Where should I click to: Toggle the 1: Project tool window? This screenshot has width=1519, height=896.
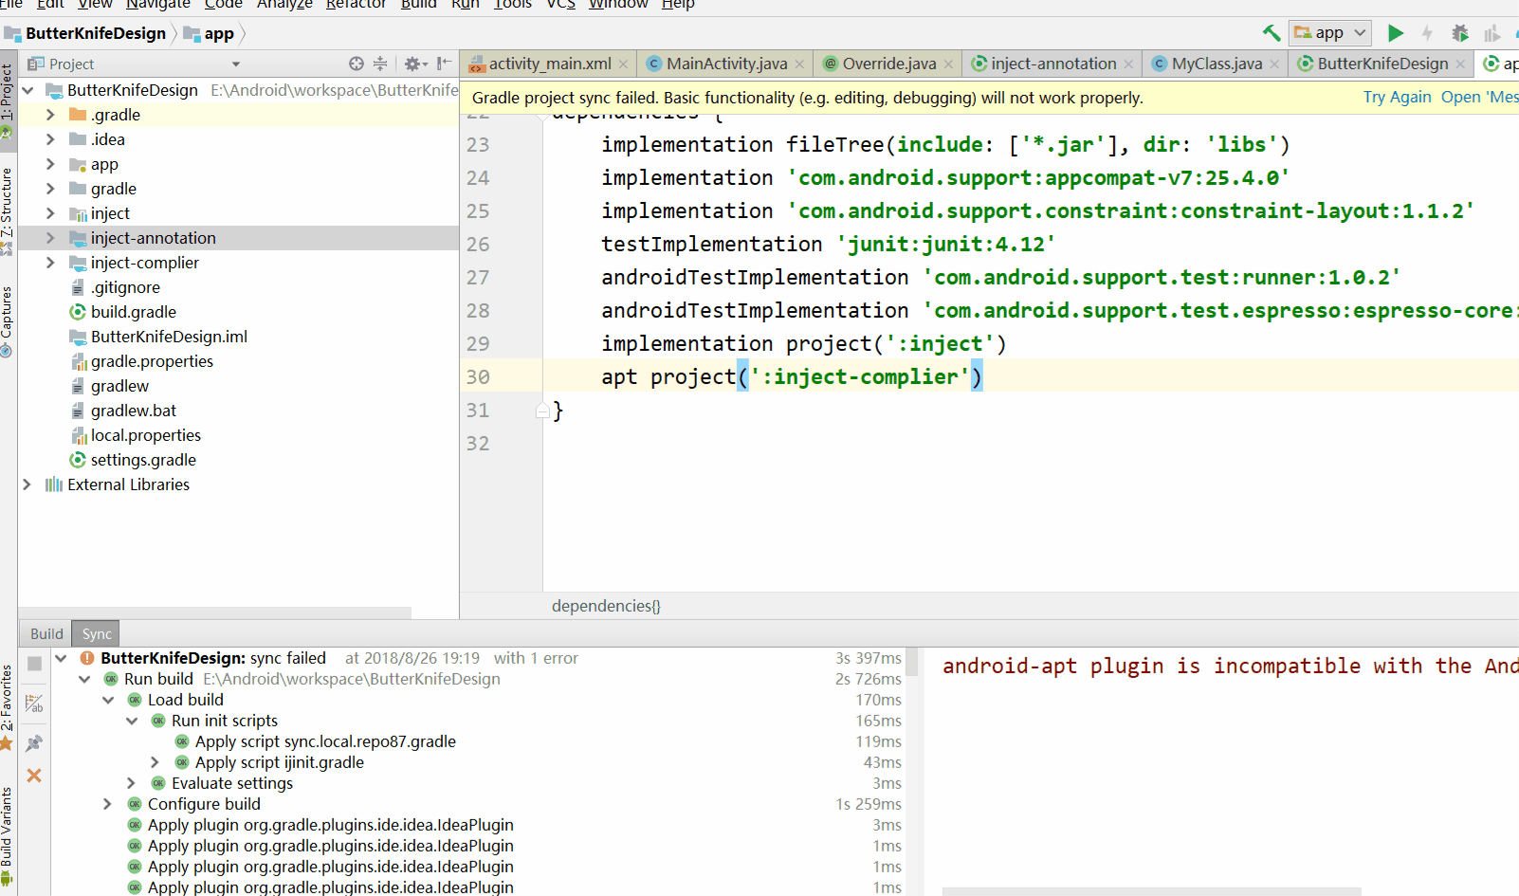coord(7,100)
